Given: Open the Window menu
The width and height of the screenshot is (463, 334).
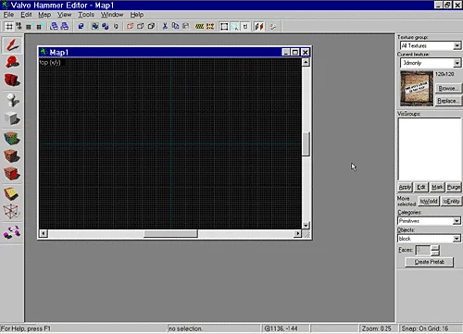Looking at the screenshot, I should 112,15.
